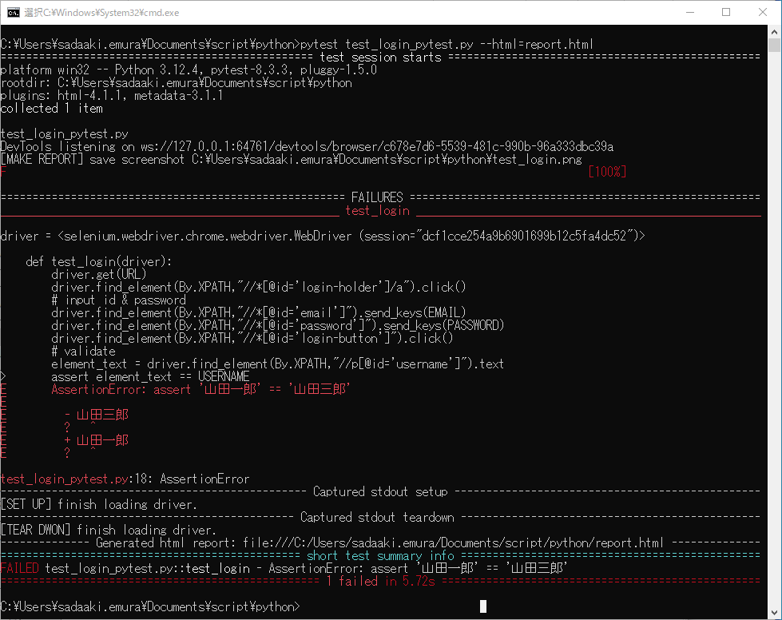Image resolution: width=782 pixels, height=620 pixels.
Task: Minimize the Command Prompt window
Action: [x=690, y=13]
